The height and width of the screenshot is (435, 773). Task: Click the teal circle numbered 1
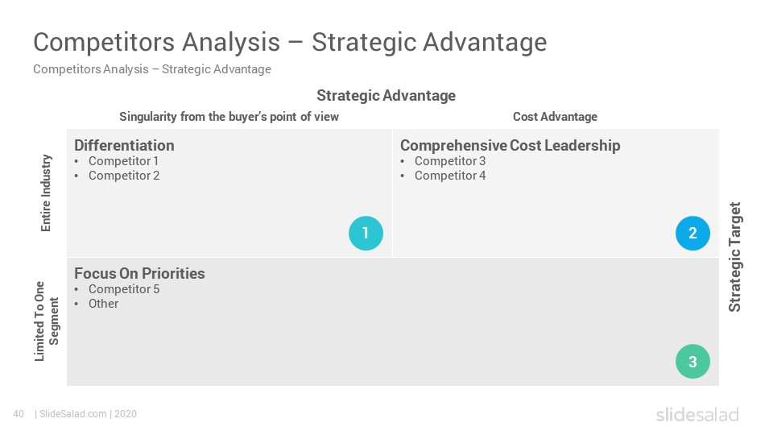[366, 234]
